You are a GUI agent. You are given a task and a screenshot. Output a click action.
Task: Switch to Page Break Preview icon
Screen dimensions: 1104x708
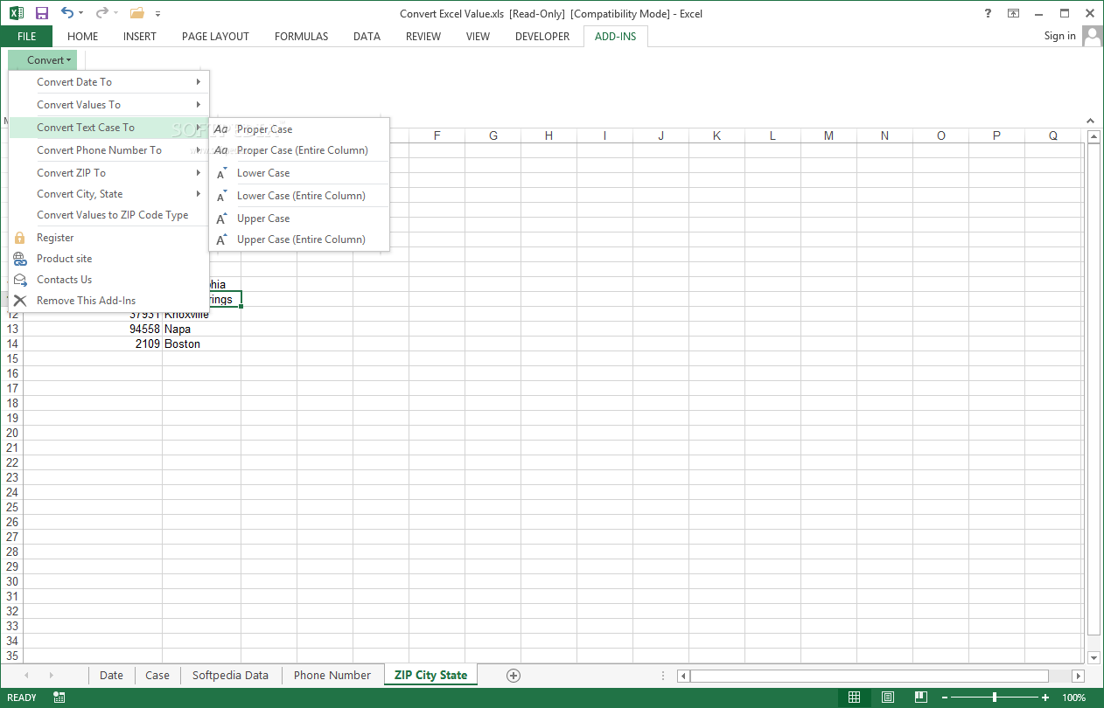tap(921, 698)
